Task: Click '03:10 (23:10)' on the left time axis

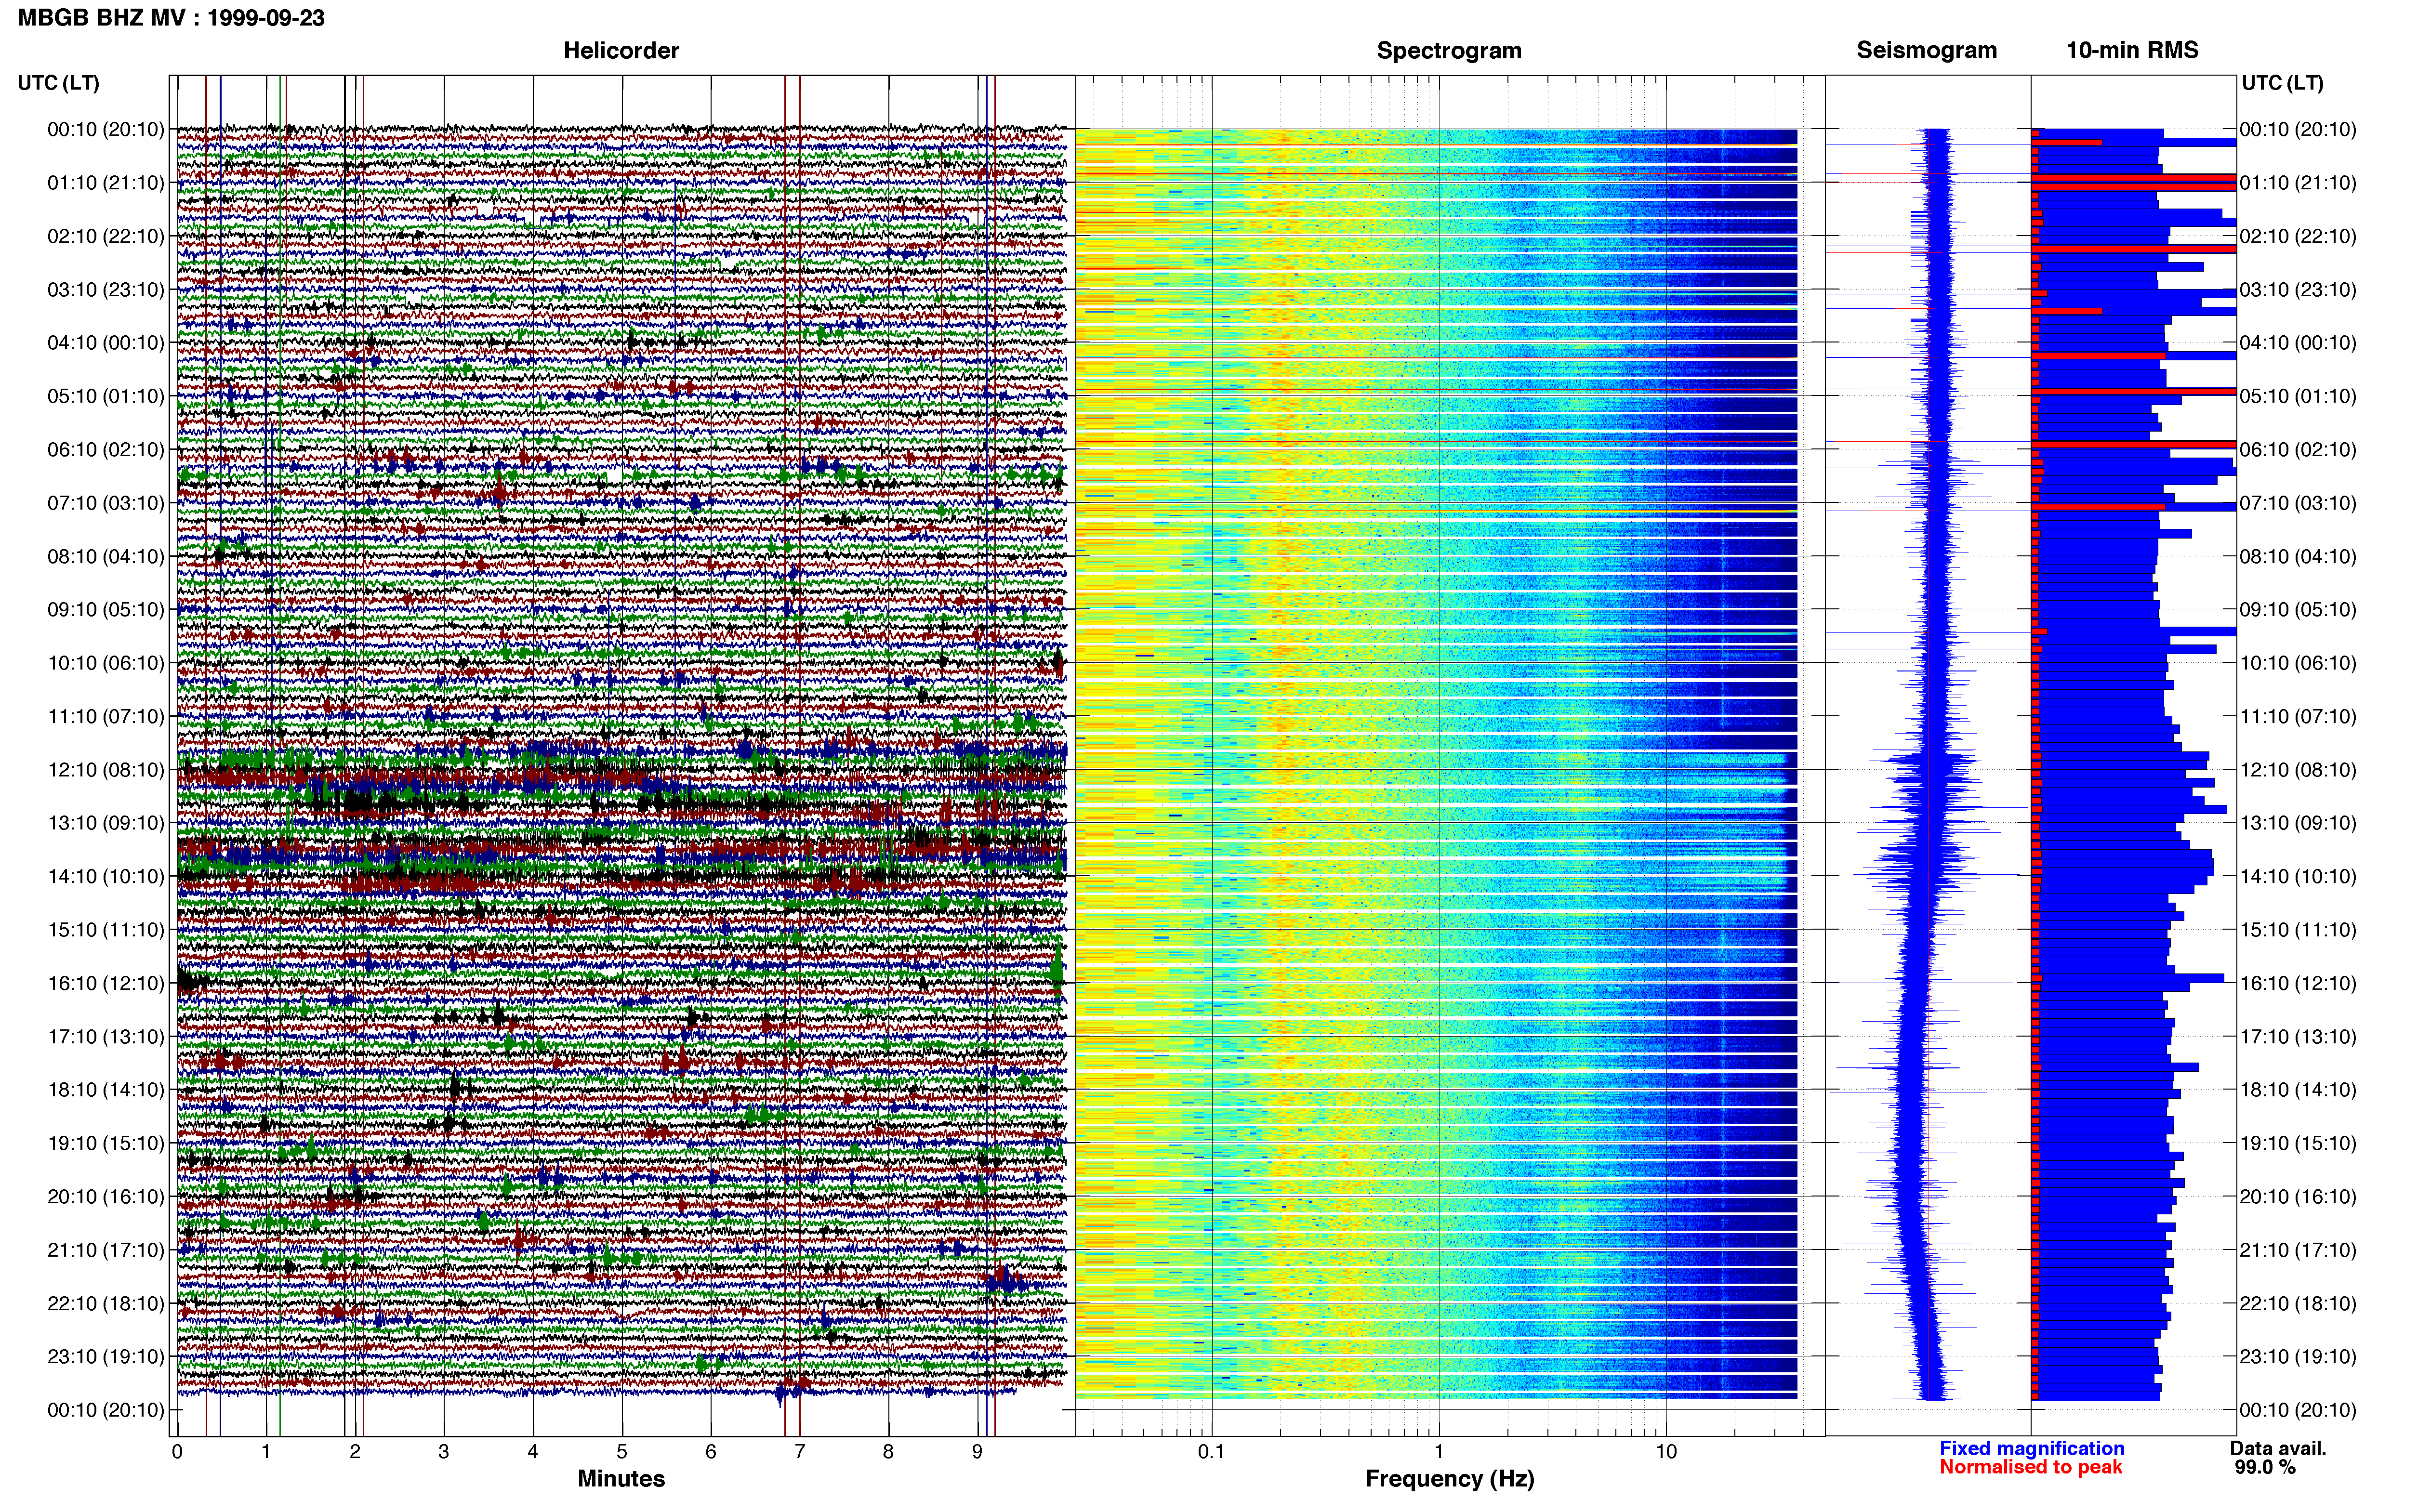Action: click(x=106, y=290)
